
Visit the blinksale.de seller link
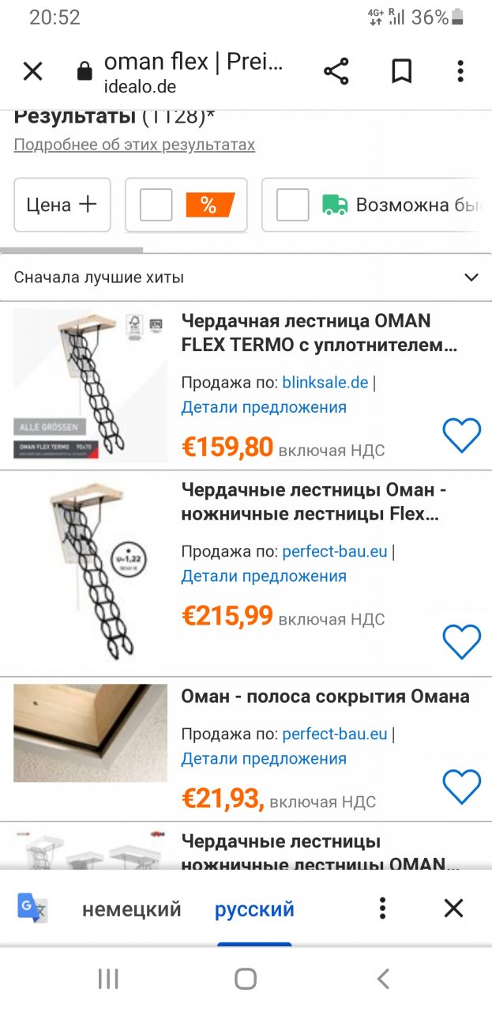(325, 383)
